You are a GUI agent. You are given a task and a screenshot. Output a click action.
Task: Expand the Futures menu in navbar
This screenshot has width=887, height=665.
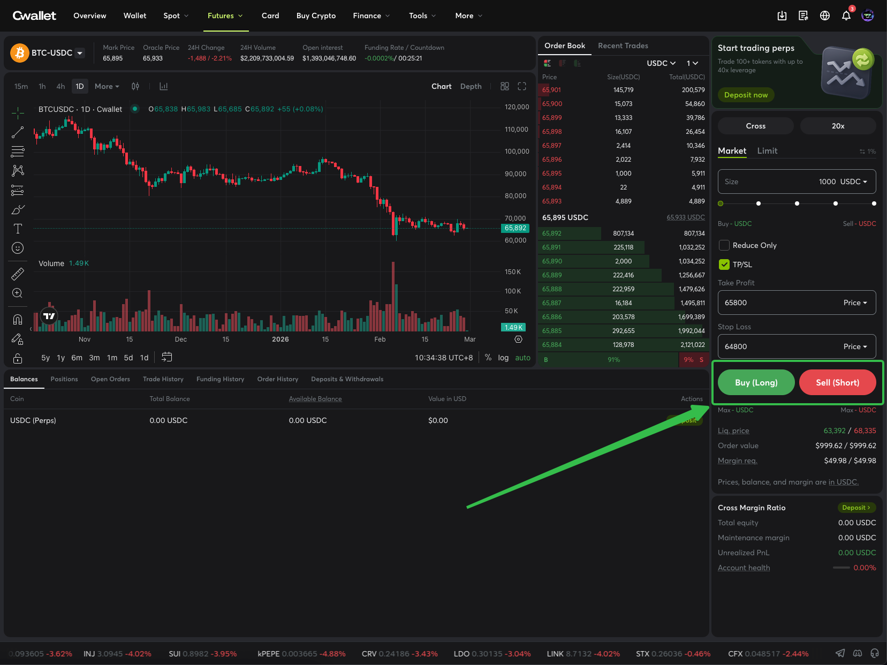225,16
